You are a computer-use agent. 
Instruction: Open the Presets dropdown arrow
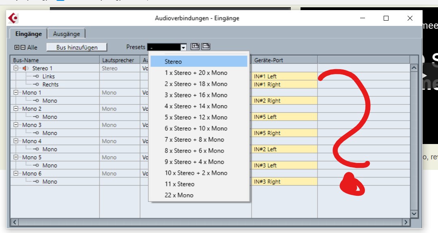tap(183, 47)
